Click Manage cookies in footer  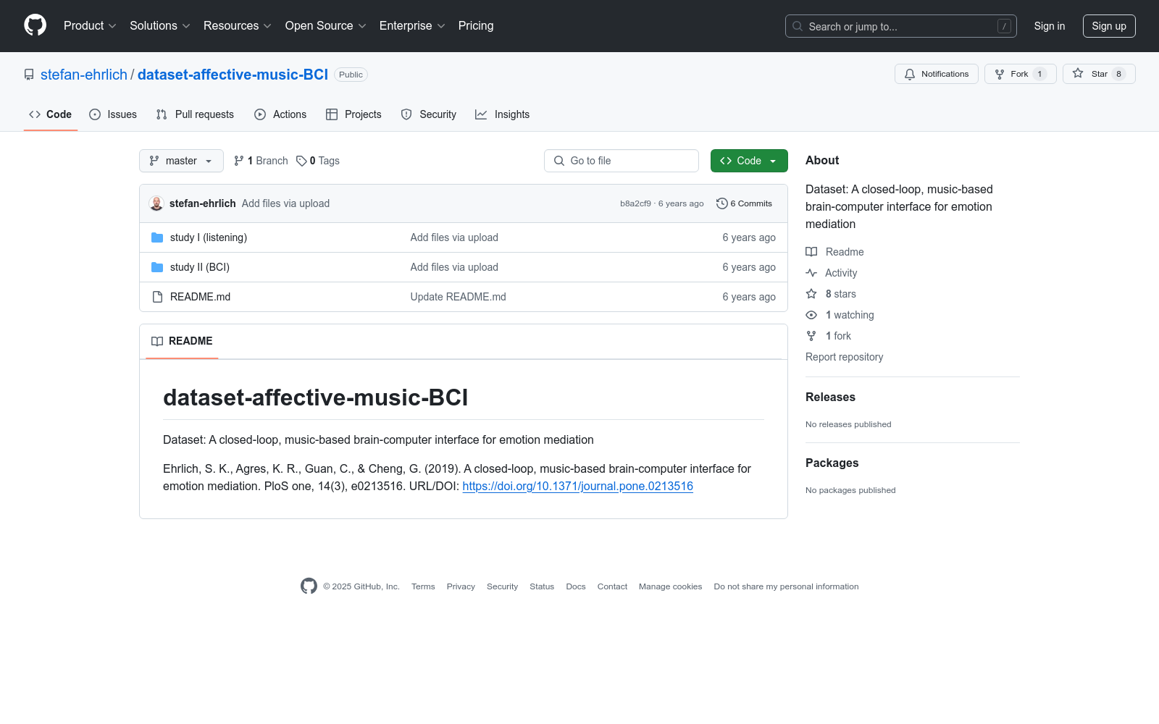pyautogui.click(x=671, y=587)
